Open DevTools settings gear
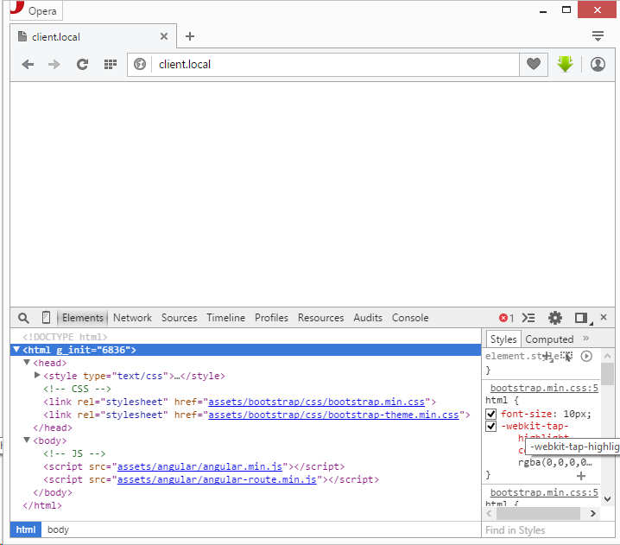The width and height of the screenshot is (620, 545). [555, 318]
